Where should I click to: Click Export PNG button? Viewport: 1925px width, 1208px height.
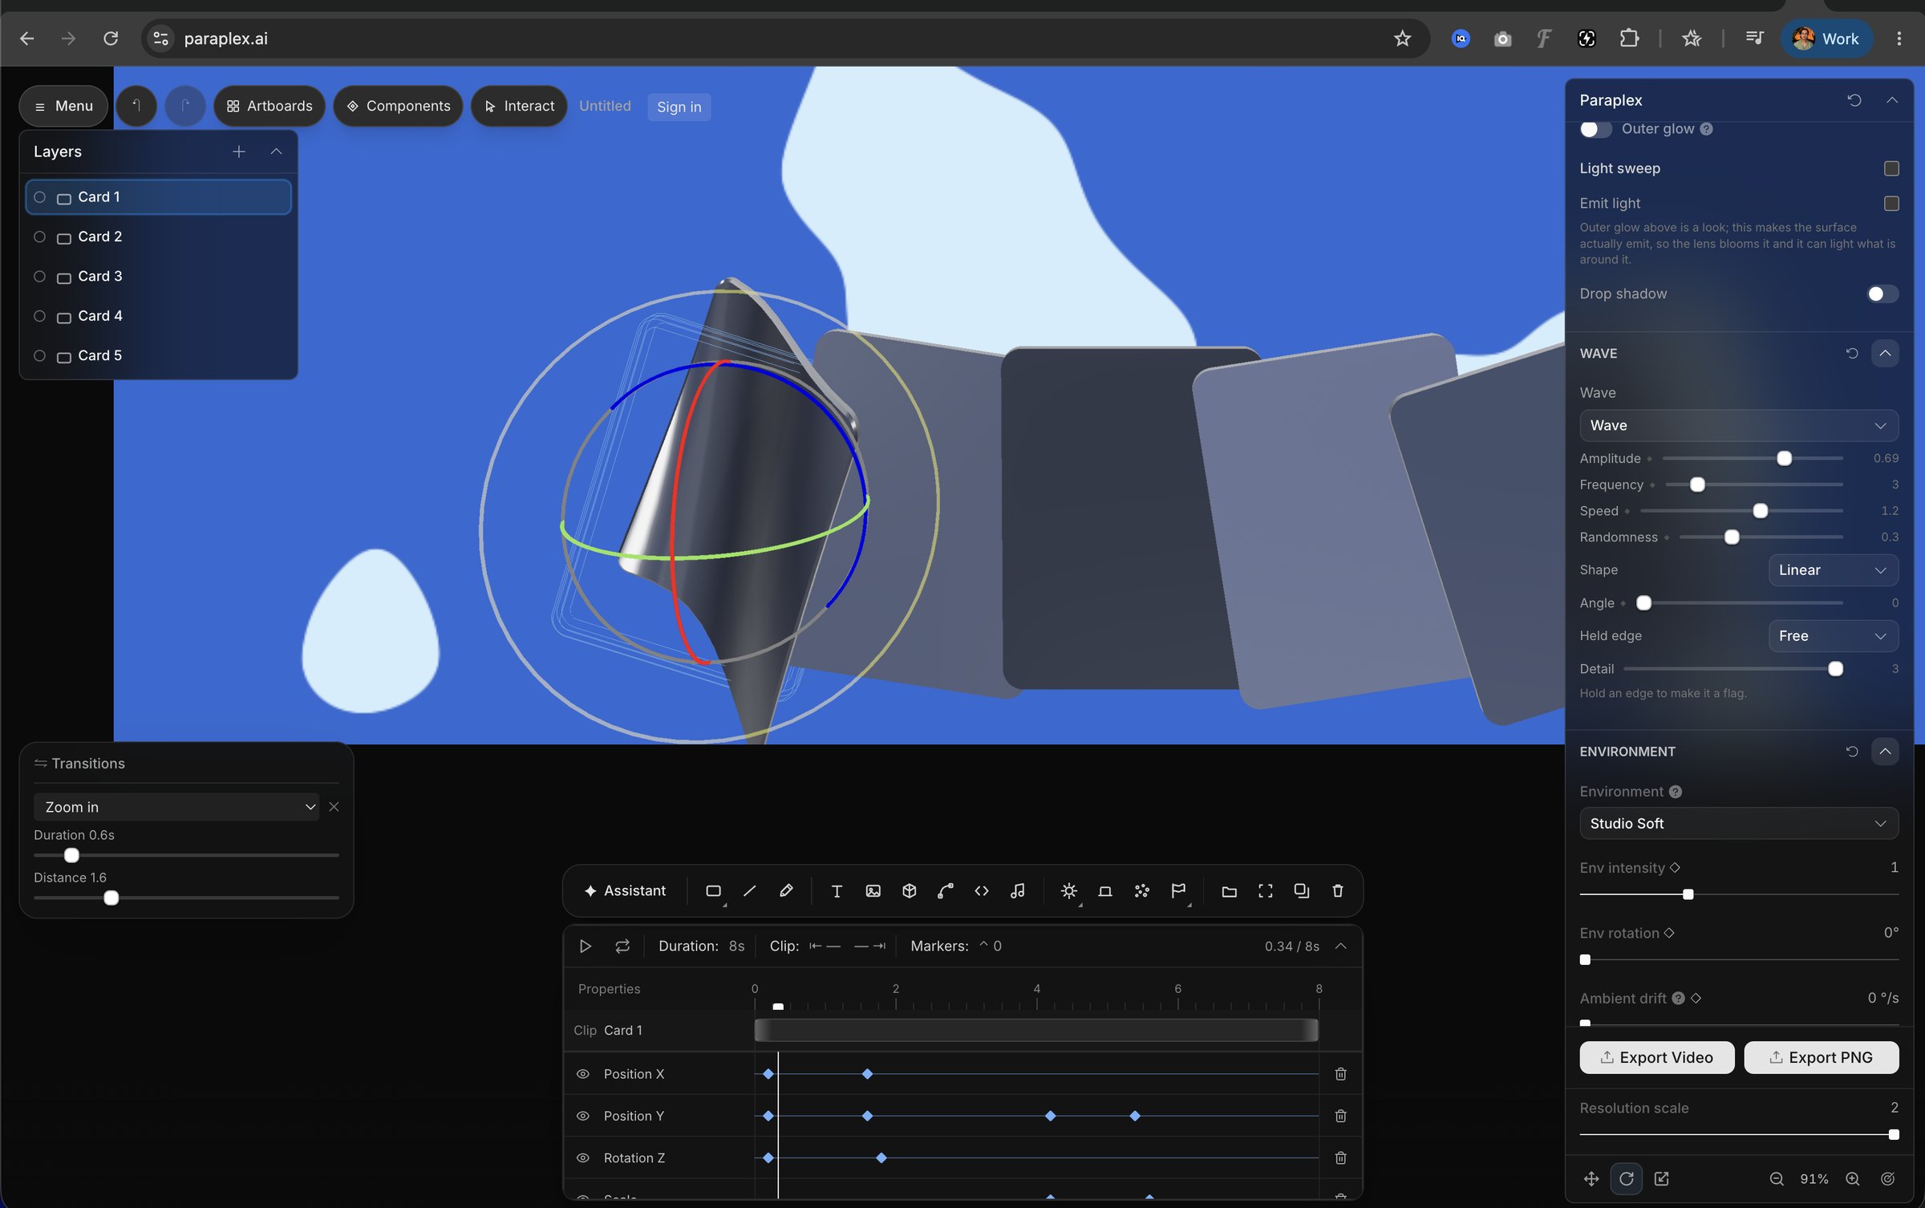click(1821, 1057)
